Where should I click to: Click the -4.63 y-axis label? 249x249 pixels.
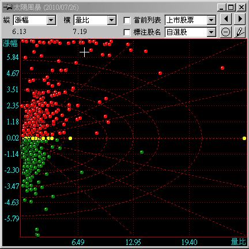[12, 202]
